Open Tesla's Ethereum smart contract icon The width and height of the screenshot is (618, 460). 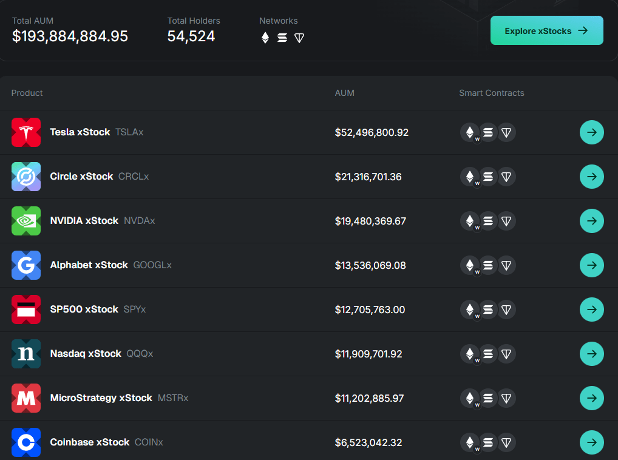(x=469, y=132)
